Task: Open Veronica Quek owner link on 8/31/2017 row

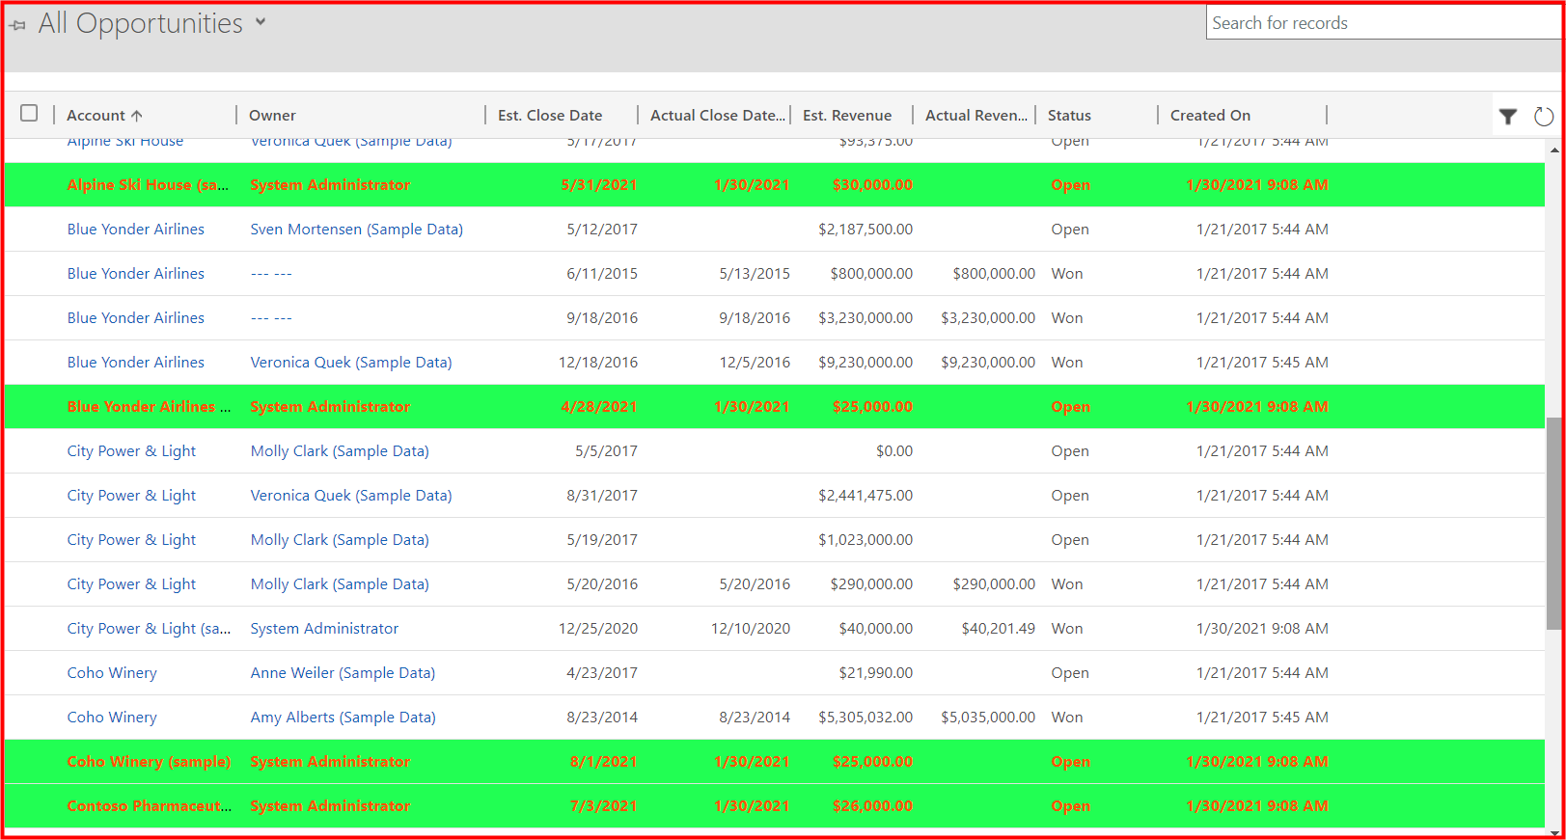Action: pyautogui.click(x=351, y=495)
